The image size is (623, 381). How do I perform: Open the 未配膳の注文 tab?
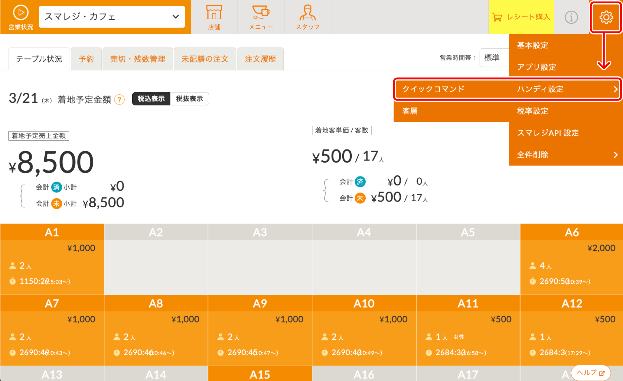click(x=205, y=59)
